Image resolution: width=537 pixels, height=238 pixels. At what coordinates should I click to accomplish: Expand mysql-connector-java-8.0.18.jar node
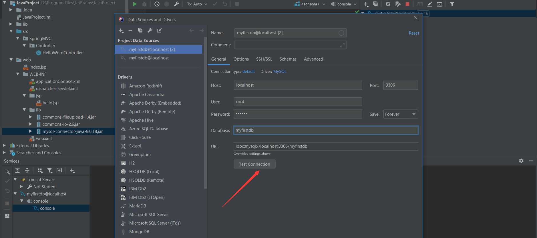[31, 131]
